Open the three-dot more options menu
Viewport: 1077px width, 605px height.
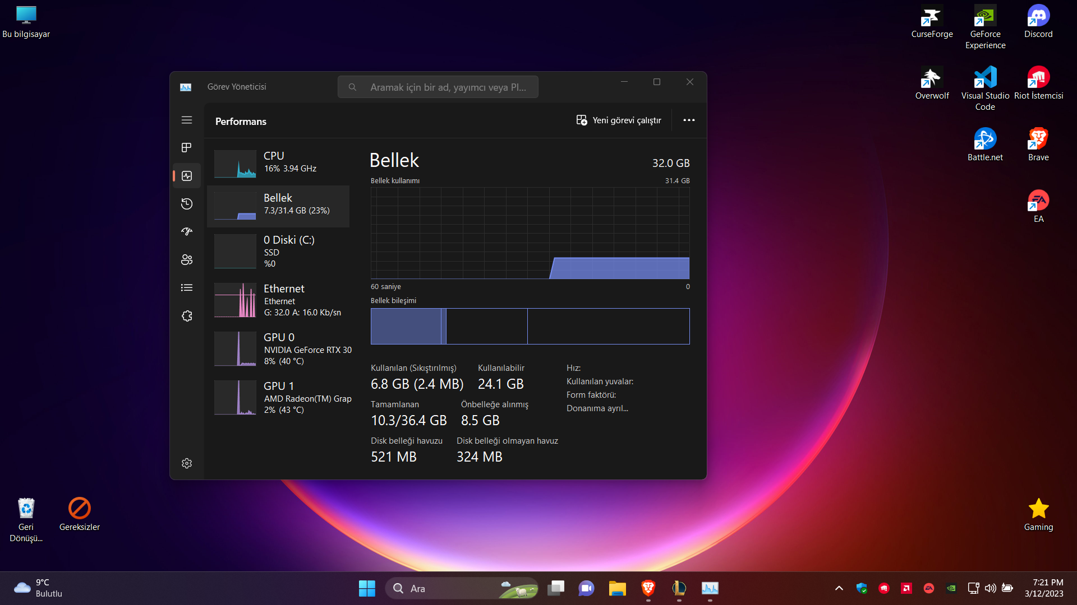[x=689, y=120]
